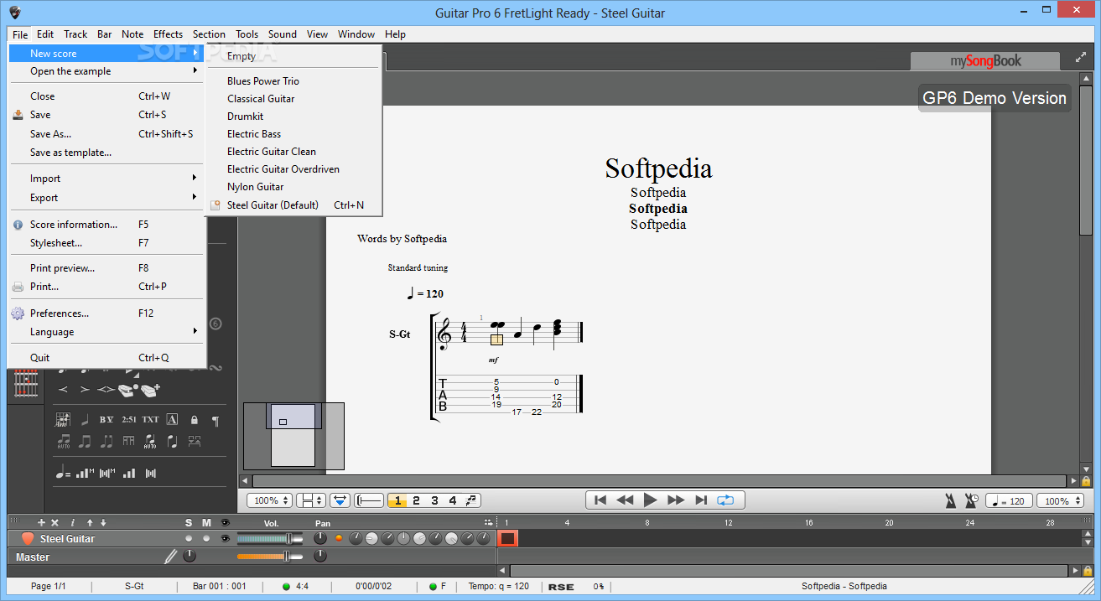Click the auto beam notes icon
The width and height of the screenshot is (1101, 601).
[x=63, y=441]
